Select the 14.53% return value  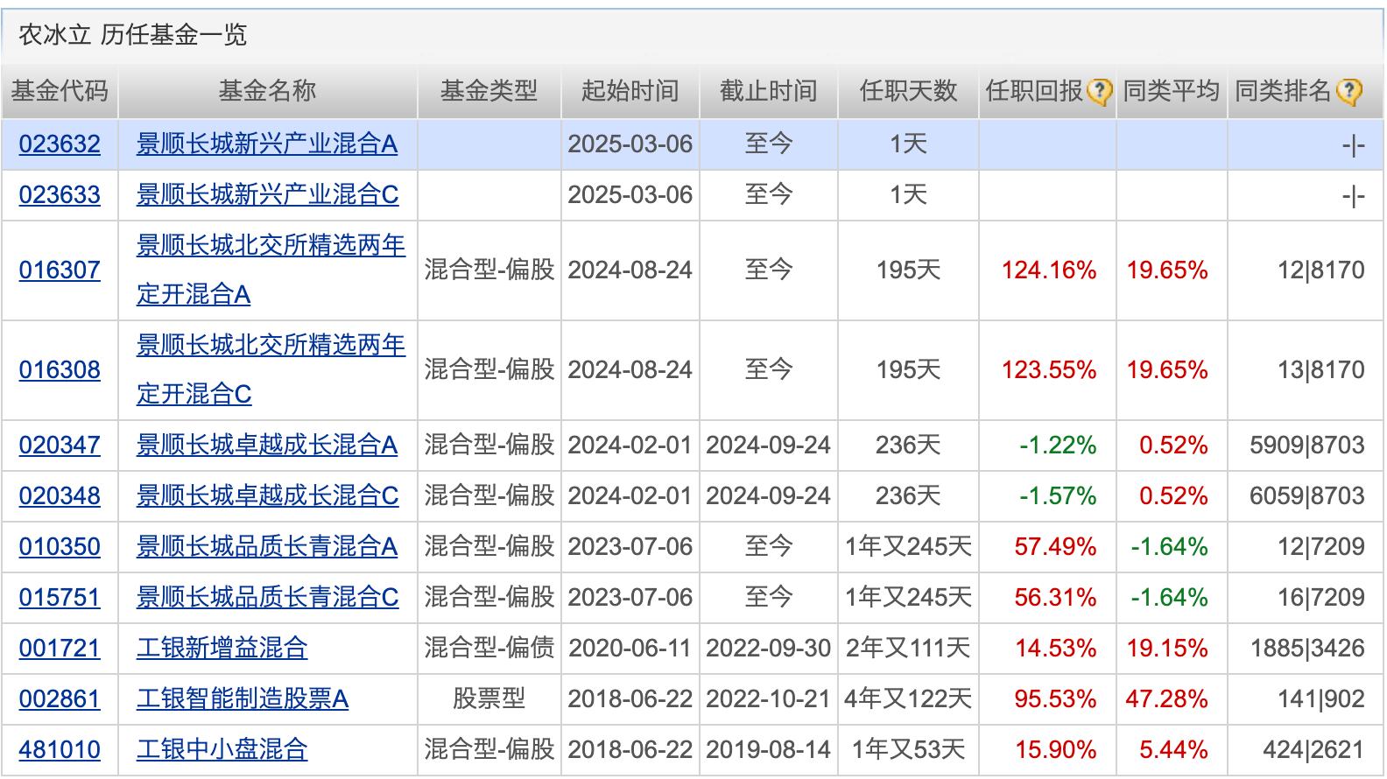1055,648
